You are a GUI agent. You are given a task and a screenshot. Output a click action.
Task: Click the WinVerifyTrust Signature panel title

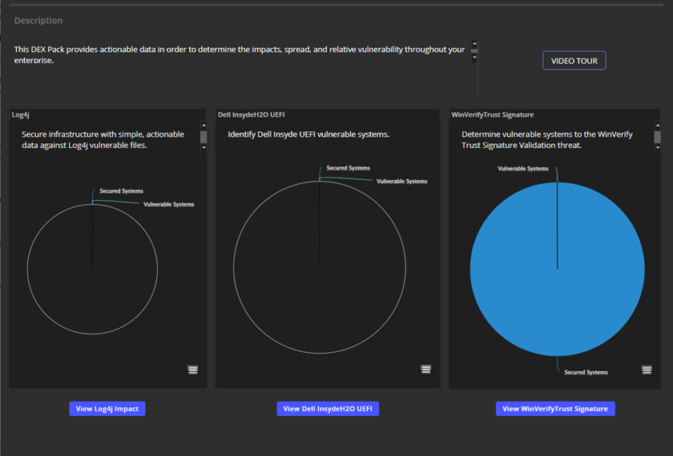[492, 115]
